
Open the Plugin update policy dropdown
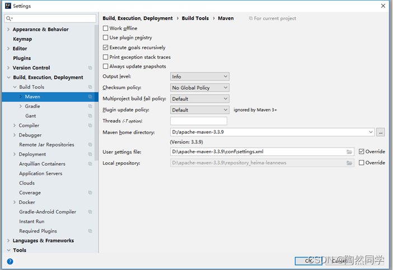point(200,110)
